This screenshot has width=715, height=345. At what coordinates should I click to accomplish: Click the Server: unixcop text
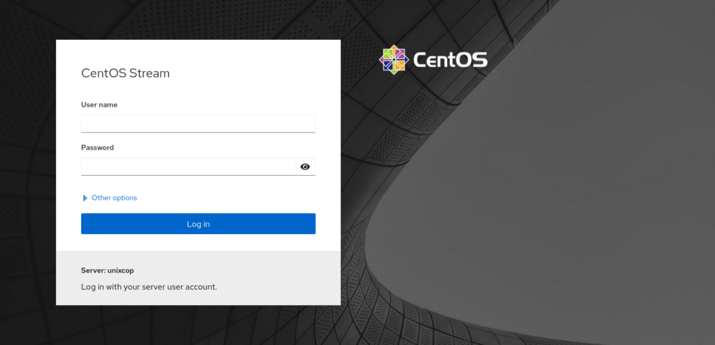click(x=108, y=270)
